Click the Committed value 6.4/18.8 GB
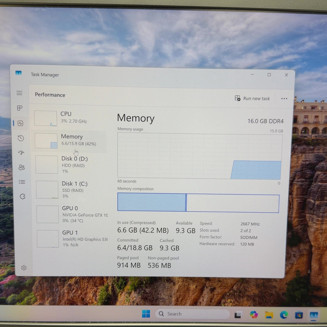 pos(135,248)
